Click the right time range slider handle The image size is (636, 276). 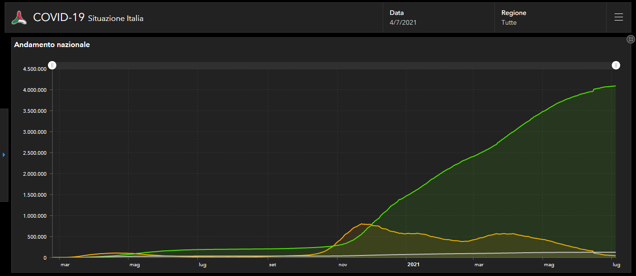point(616,65)
